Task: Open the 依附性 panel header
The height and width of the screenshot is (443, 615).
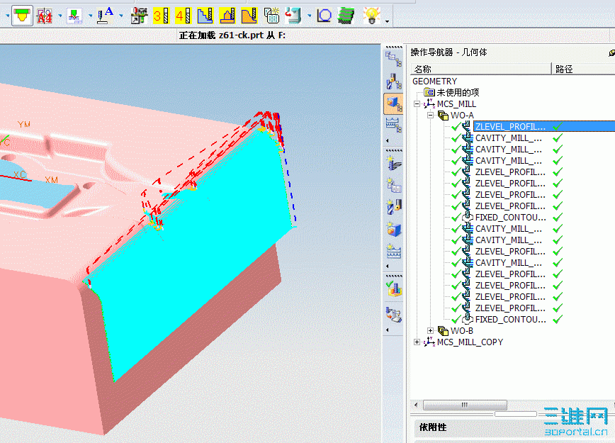Action: point(514,427)
